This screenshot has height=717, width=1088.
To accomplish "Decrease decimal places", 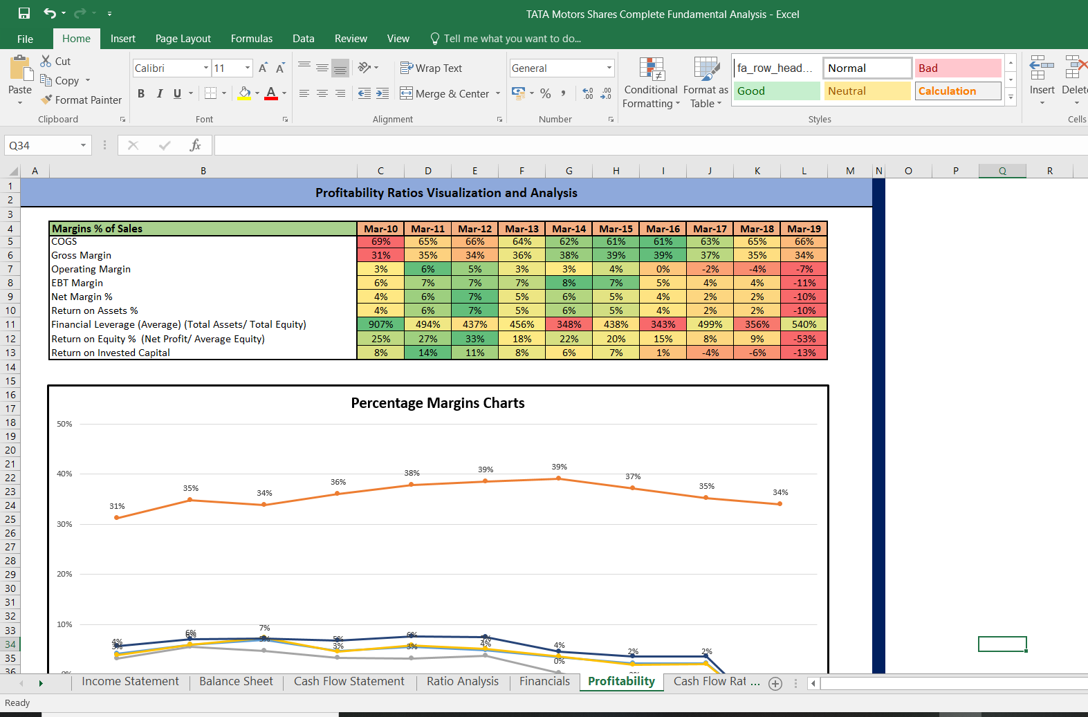I will (x=606, y=93).
